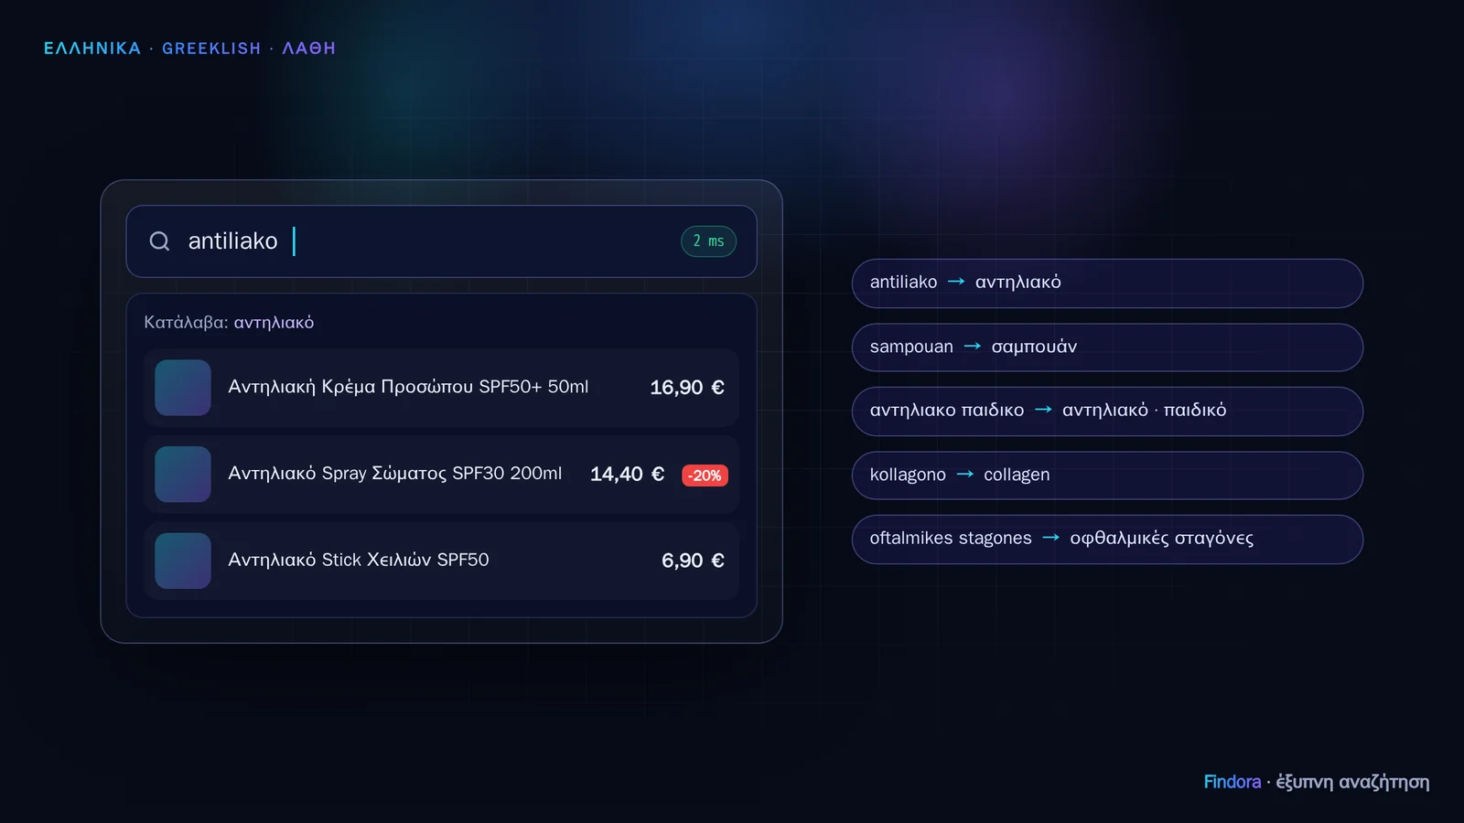Screen dimensions: 1464x823
Task: Open Αντηλιακή Κρέμα Προσώπου SPF50+ 50ml result
Action: click(441, 388)
